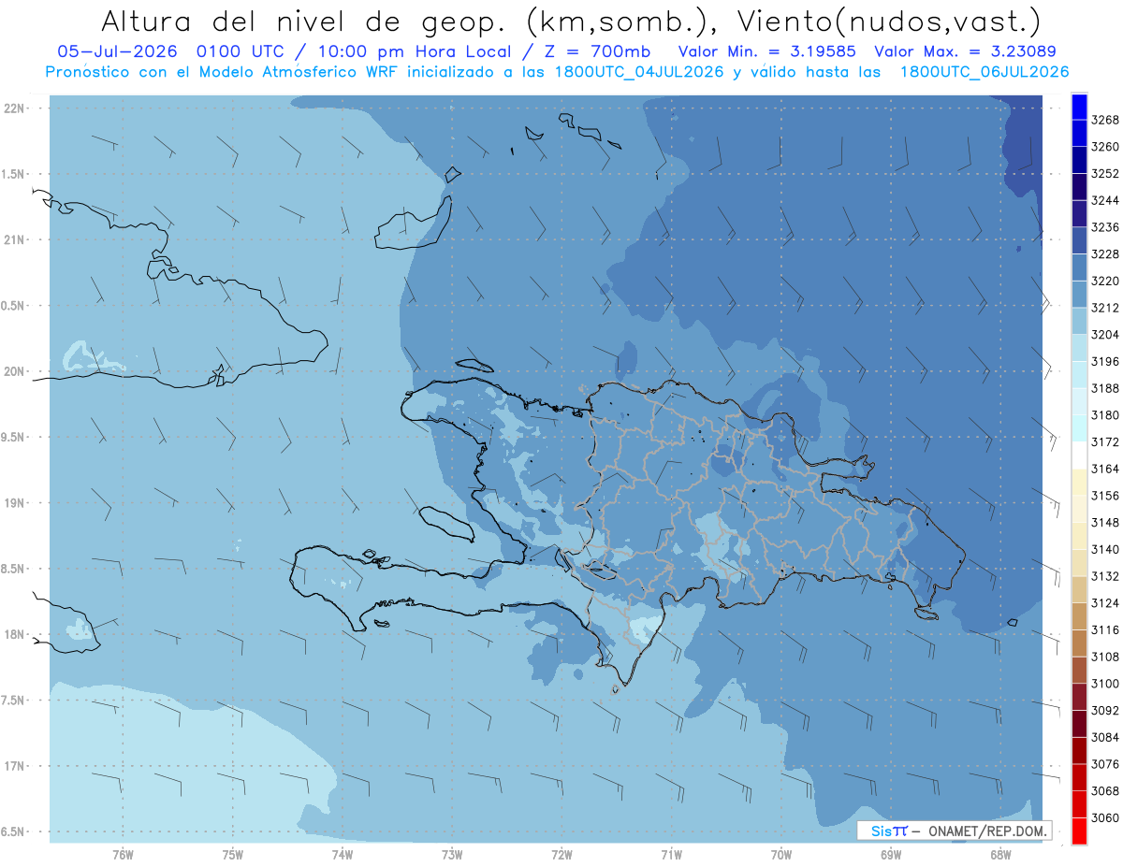Pick the tan swatch between 3116 and 3124
1123x867 pixels.
(1079, 616)
